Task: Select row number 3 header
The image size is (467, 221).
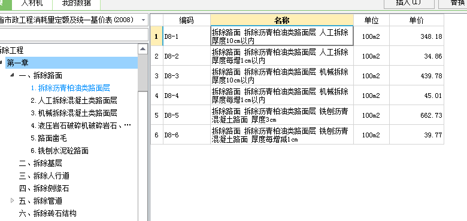Action: pos(156,76)
